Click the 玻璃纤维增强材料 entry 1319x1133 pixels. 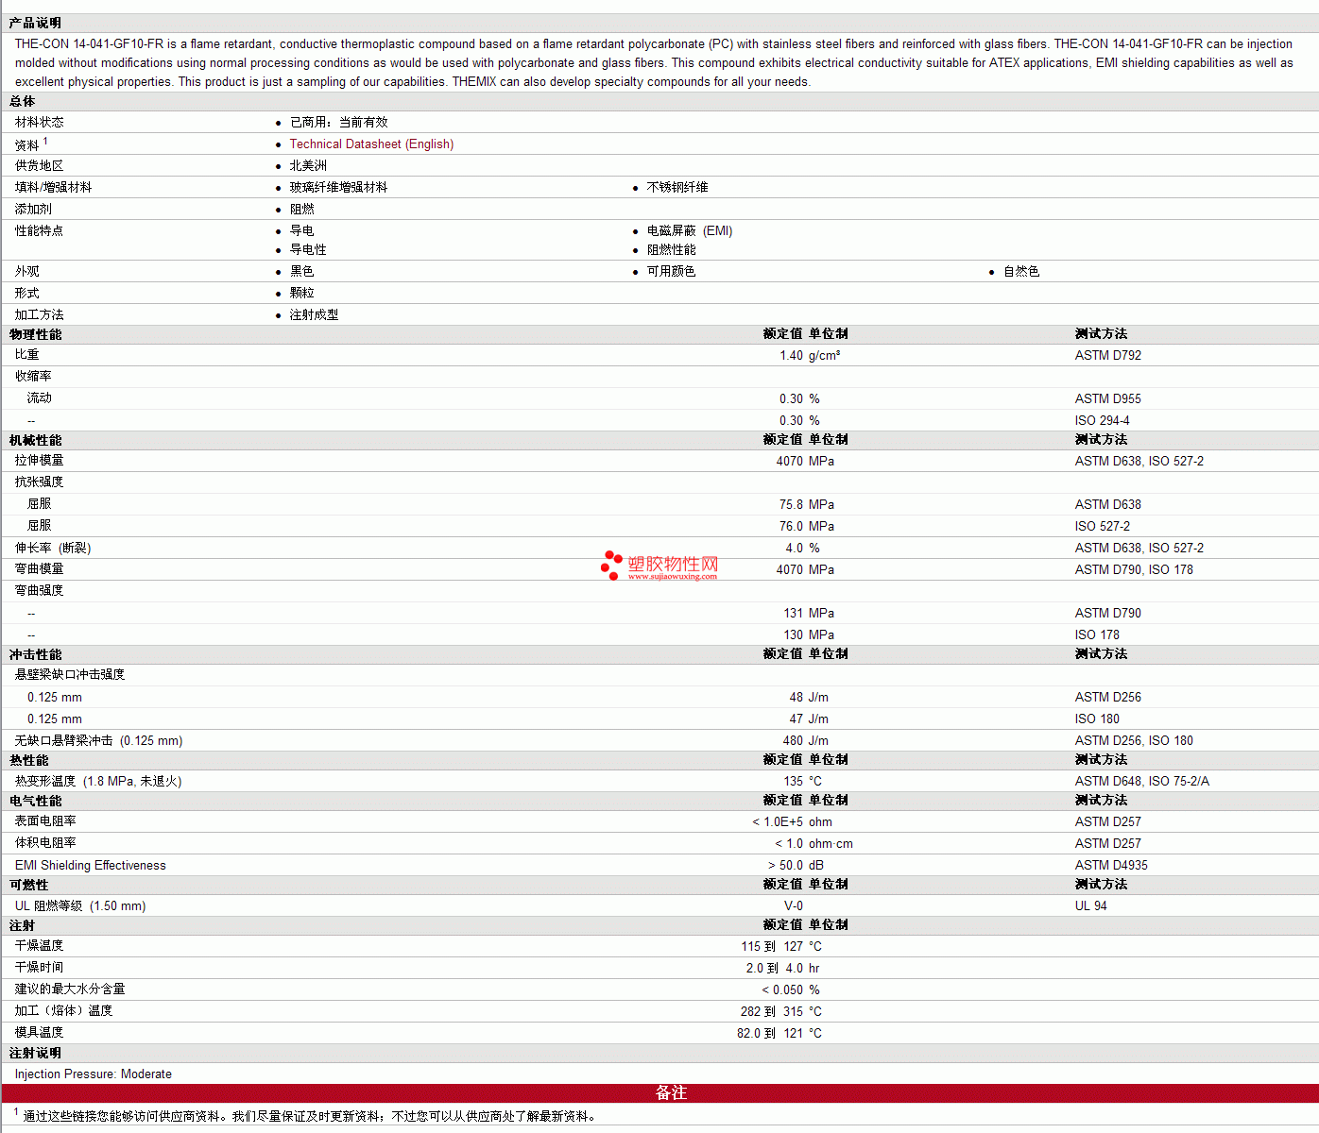338,188
